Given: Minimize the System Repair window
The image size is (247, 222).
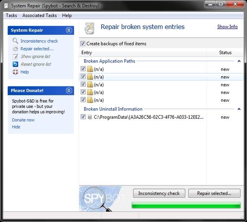Looking at the screenshot, I should (x=210, y=4).
